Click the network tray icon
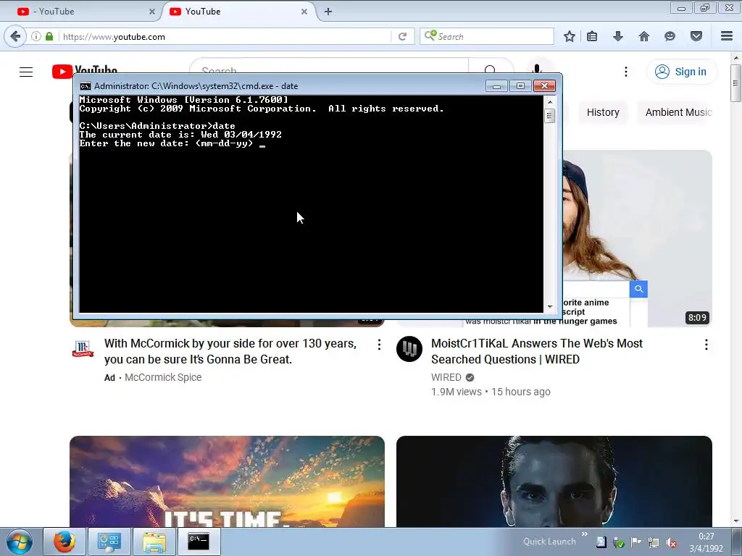The image size is (742, 556). pos(654,542)
